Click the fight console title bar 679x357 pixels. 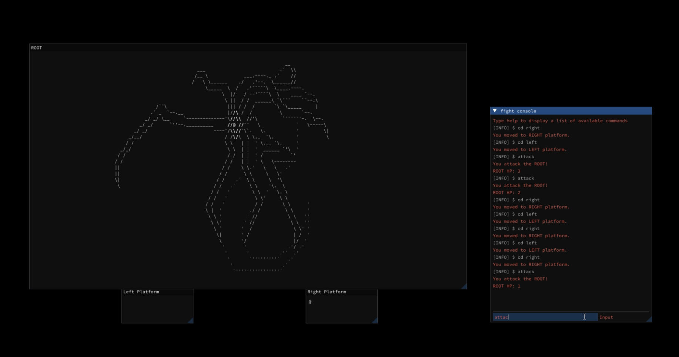coord(574,111)
